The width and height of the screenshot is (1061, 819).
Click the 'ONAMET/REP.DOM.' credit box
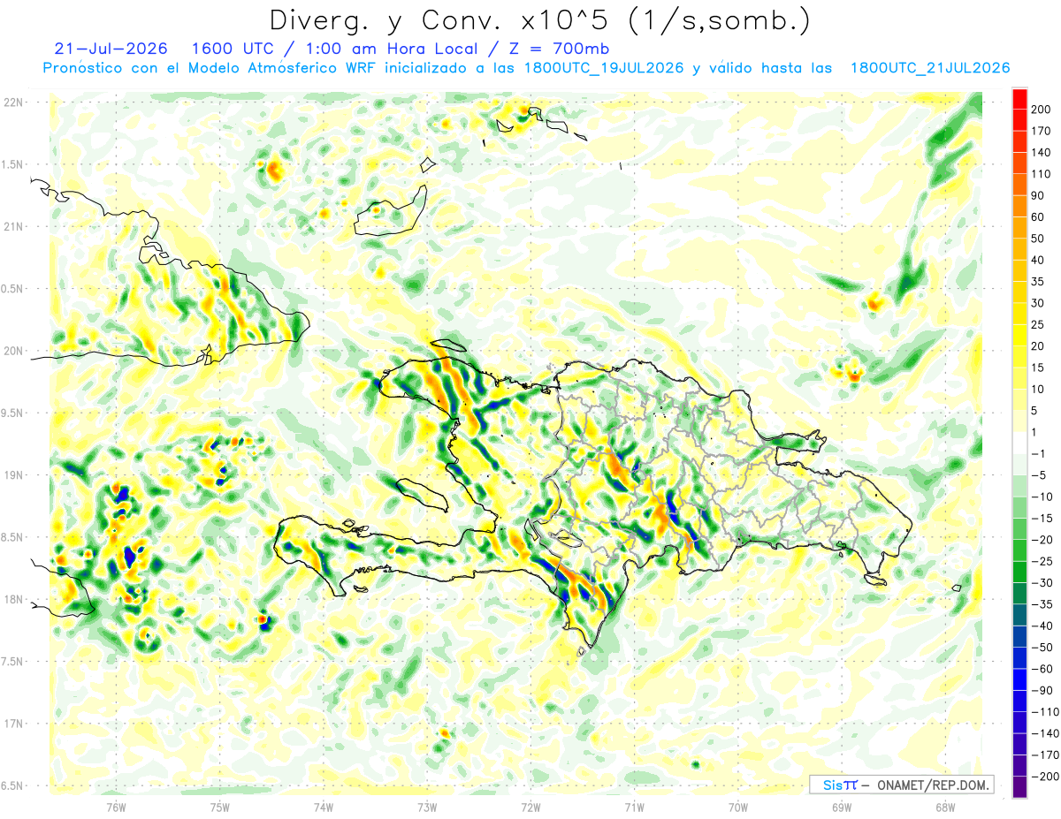pyautogui.click(x=901, y=785)
